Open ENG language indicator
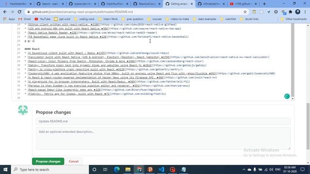This screenshot has width=310, height=174. coord(278,170)
